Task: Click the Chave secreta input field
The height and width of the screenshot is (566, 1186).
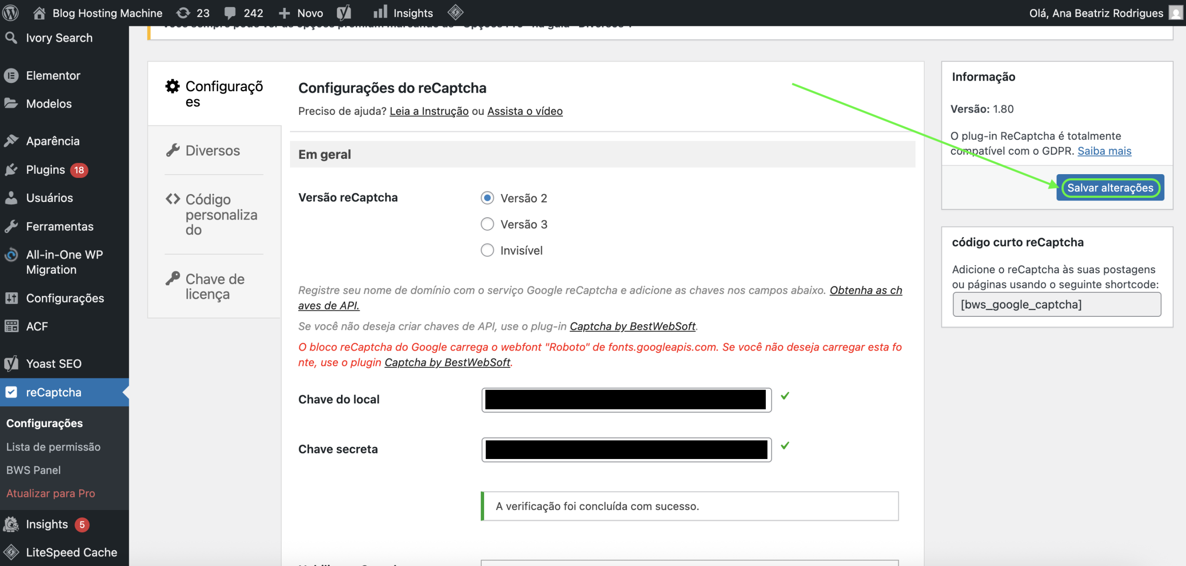Action: tap(626, 449)
